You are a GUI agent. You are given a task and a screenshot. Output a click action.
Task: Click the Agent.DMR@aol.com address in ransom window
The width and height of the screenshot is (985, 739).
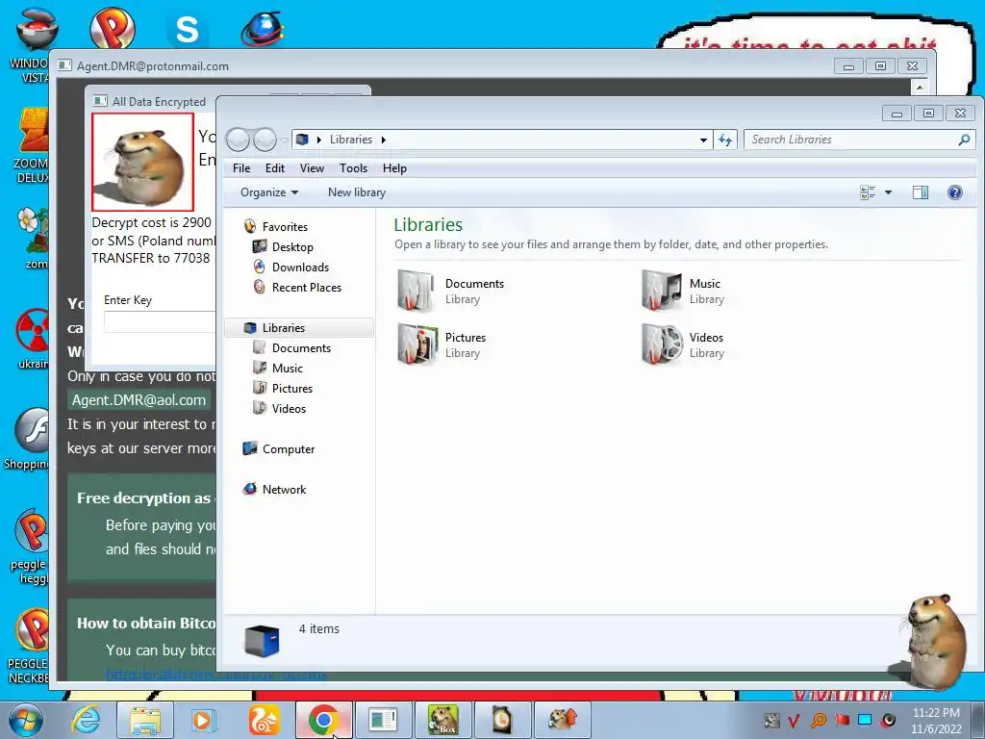139,400
